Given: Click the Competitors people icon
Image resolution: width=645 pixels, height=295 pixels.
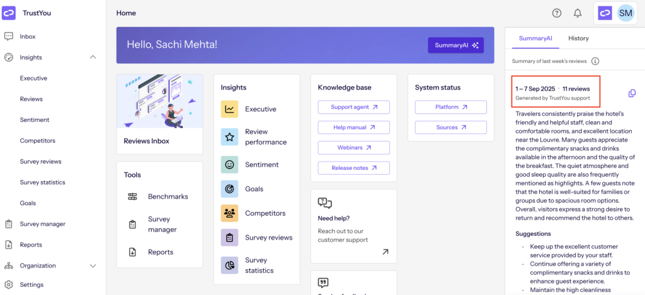Looking at the screenshot, I should pos(229,213).
